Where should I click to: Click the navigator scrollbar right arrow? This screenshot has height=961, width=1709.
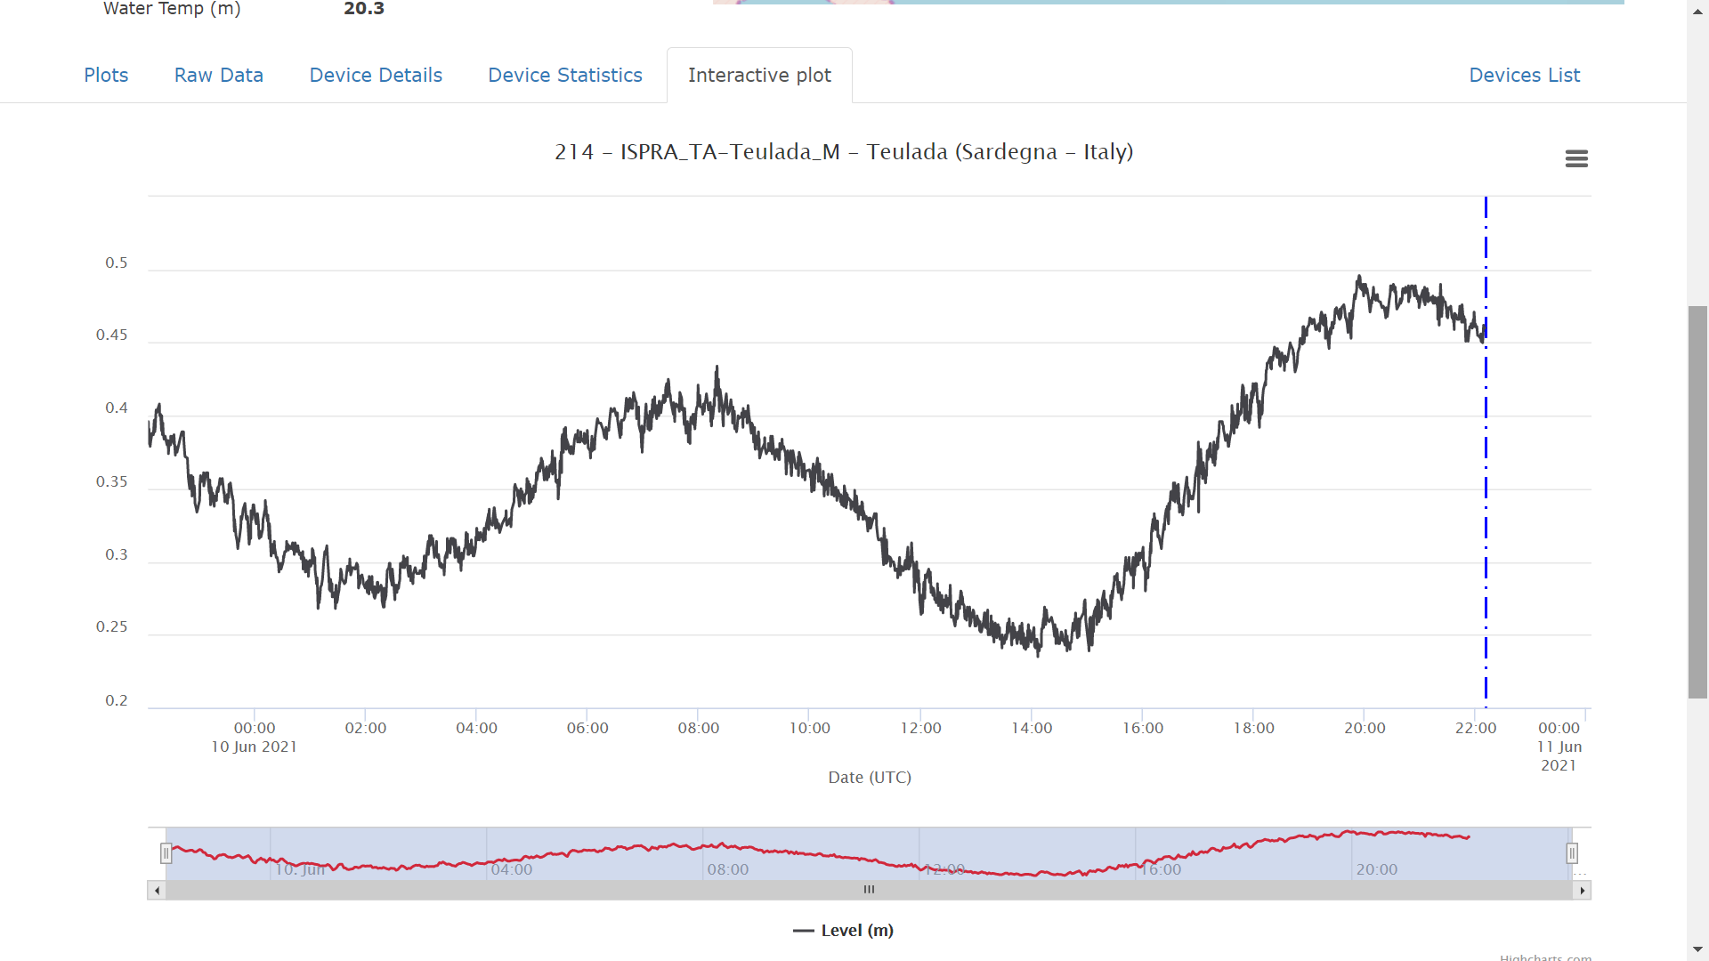1583,889
